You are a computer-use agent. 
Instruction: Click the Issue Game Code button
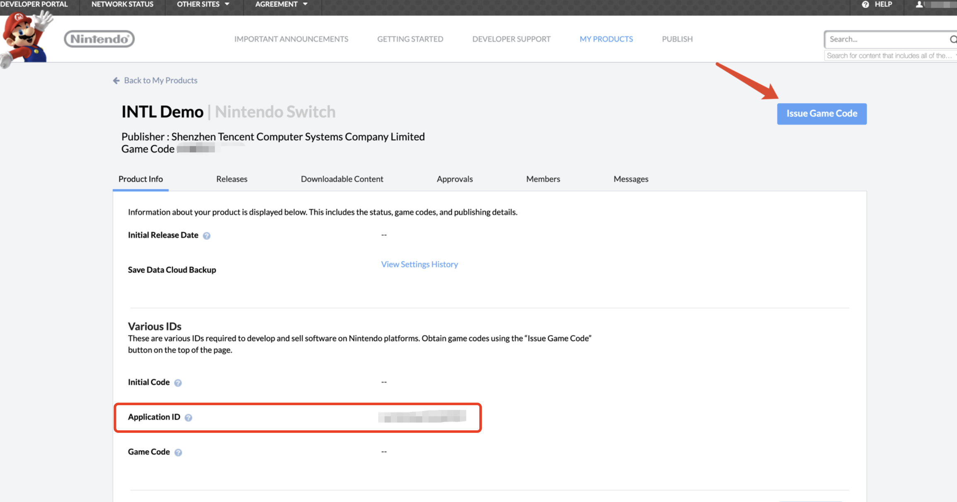(822, 113)
